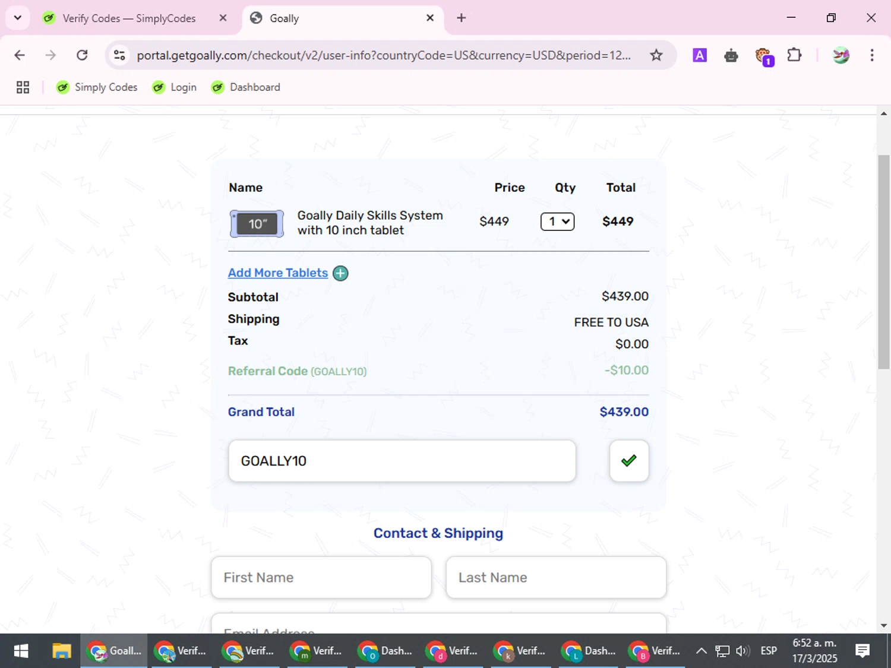Open a new browser tab
891x668 pixels.
(461, 18)
